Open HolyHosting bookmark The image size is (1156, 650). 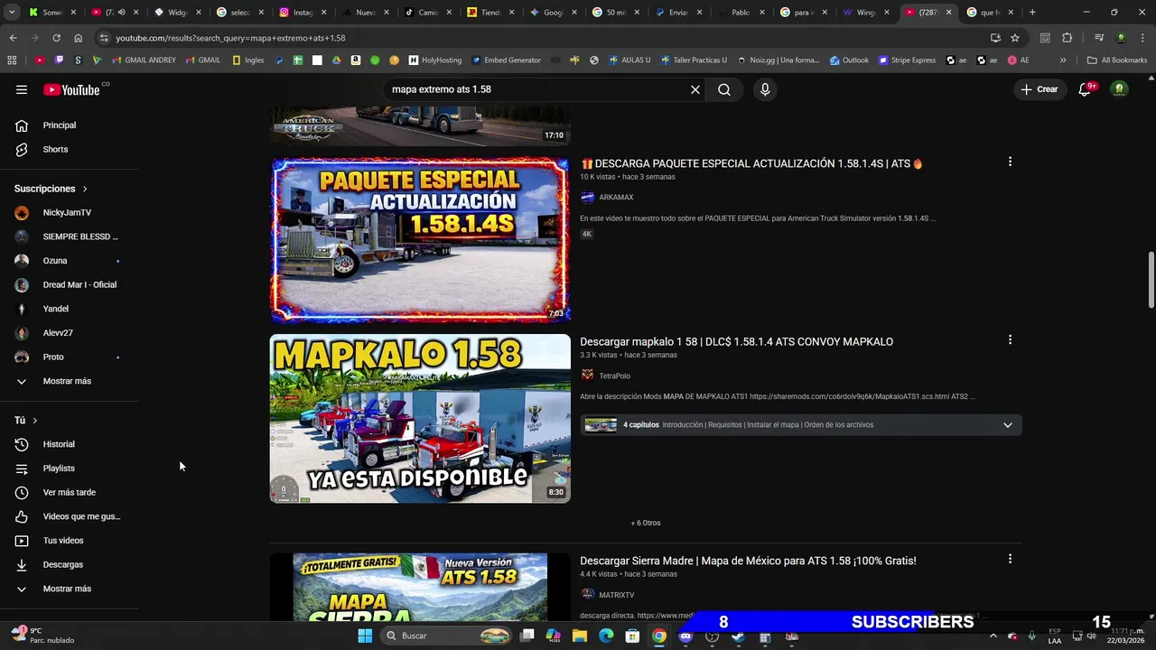pyautogui.click(x=434, y=60)
